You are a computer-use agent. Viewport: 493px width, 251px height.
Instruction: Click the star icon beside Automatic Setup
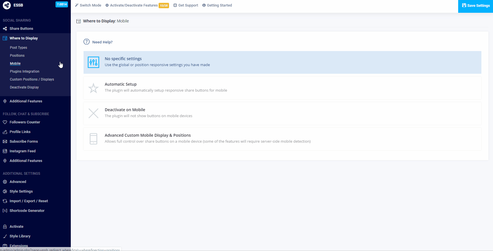pos(93,88)
